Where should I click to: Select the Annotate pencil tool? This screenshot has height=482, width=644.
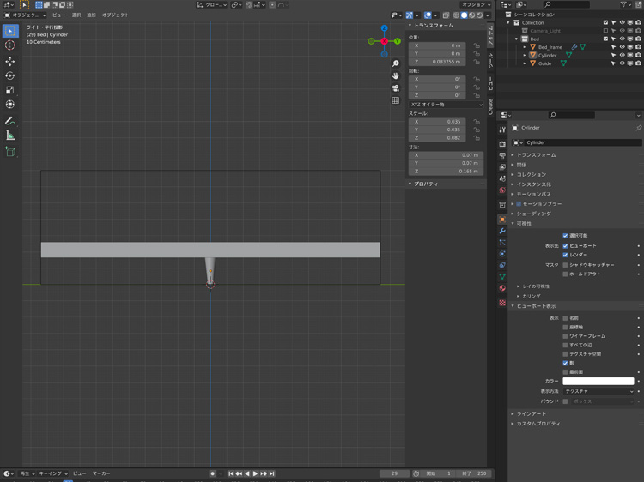tap(10, 121)
